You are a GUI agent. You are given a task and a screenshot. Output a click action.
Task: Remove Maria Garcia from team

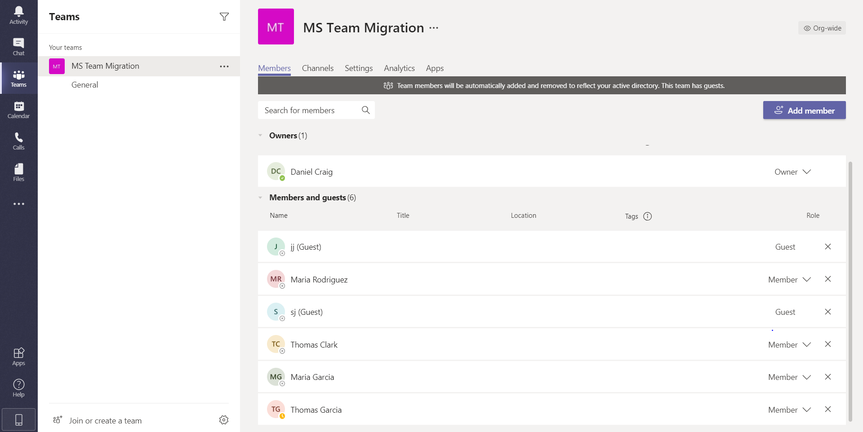[x=827, y=377]
